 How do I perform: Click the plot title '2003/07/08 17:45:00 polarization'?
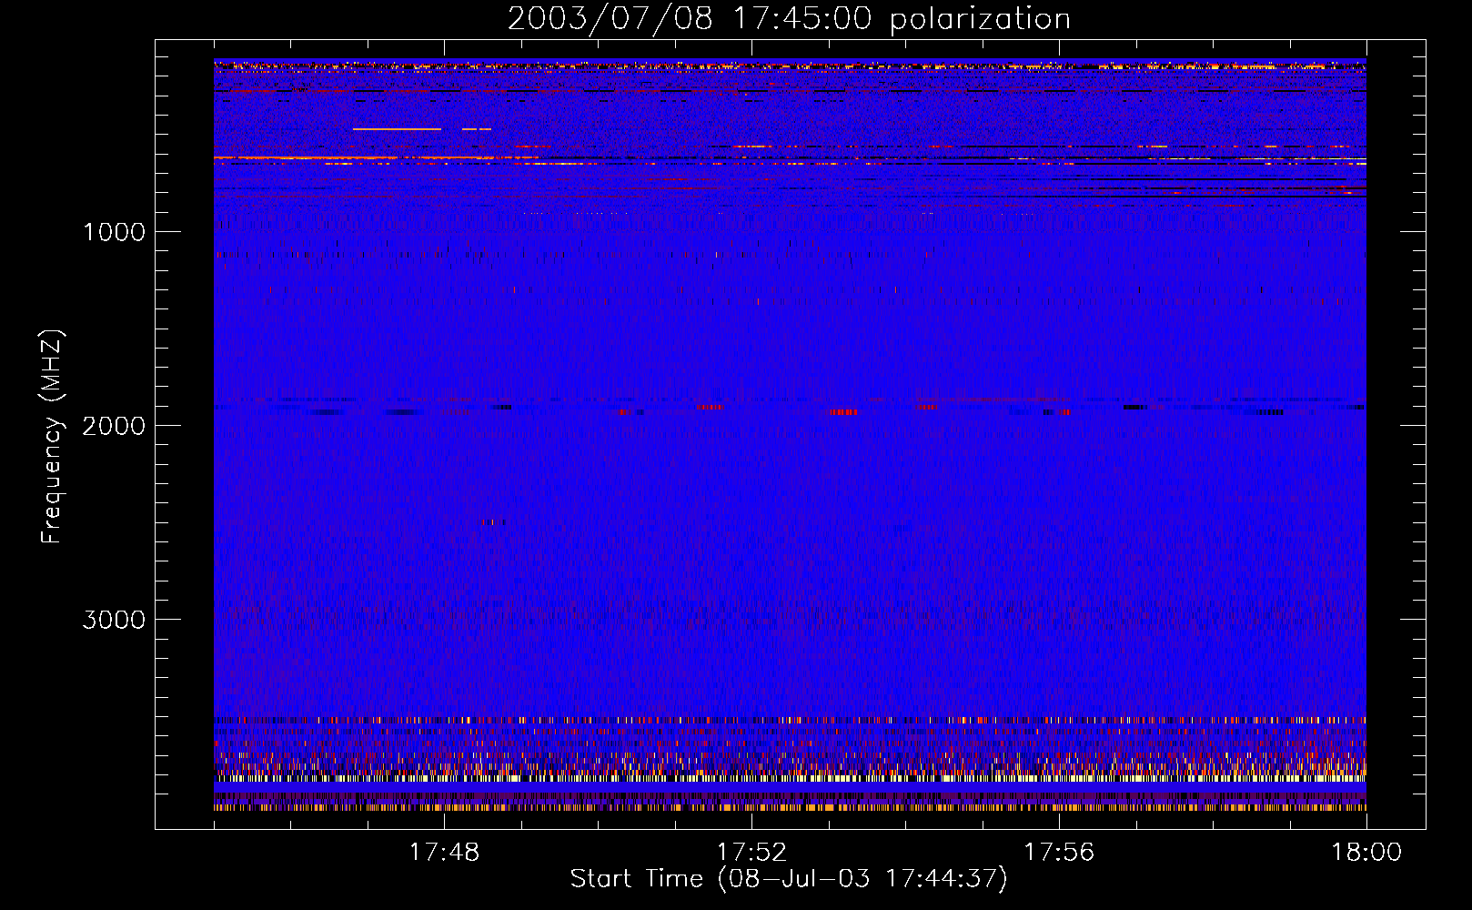(x=789, y=19)
